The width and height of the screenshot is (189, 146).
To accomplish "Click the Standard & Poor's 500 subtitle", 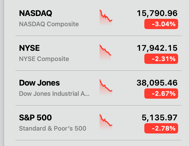I will (x=52, y=129).
